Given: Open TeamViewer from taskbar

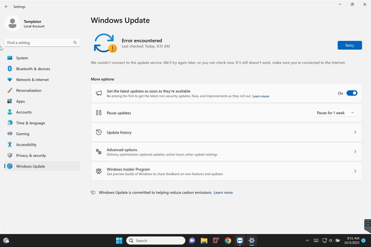Looking at the screenshot, I should click(x=240, y=241).
